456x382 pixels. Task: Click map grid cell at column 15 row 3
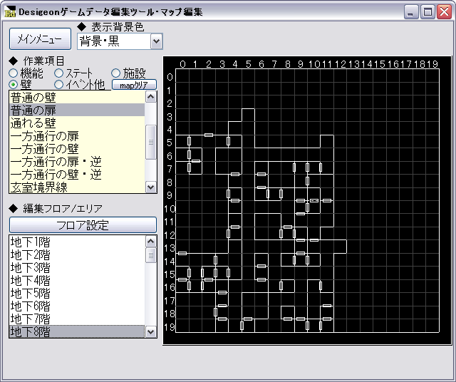coord(380,115)
